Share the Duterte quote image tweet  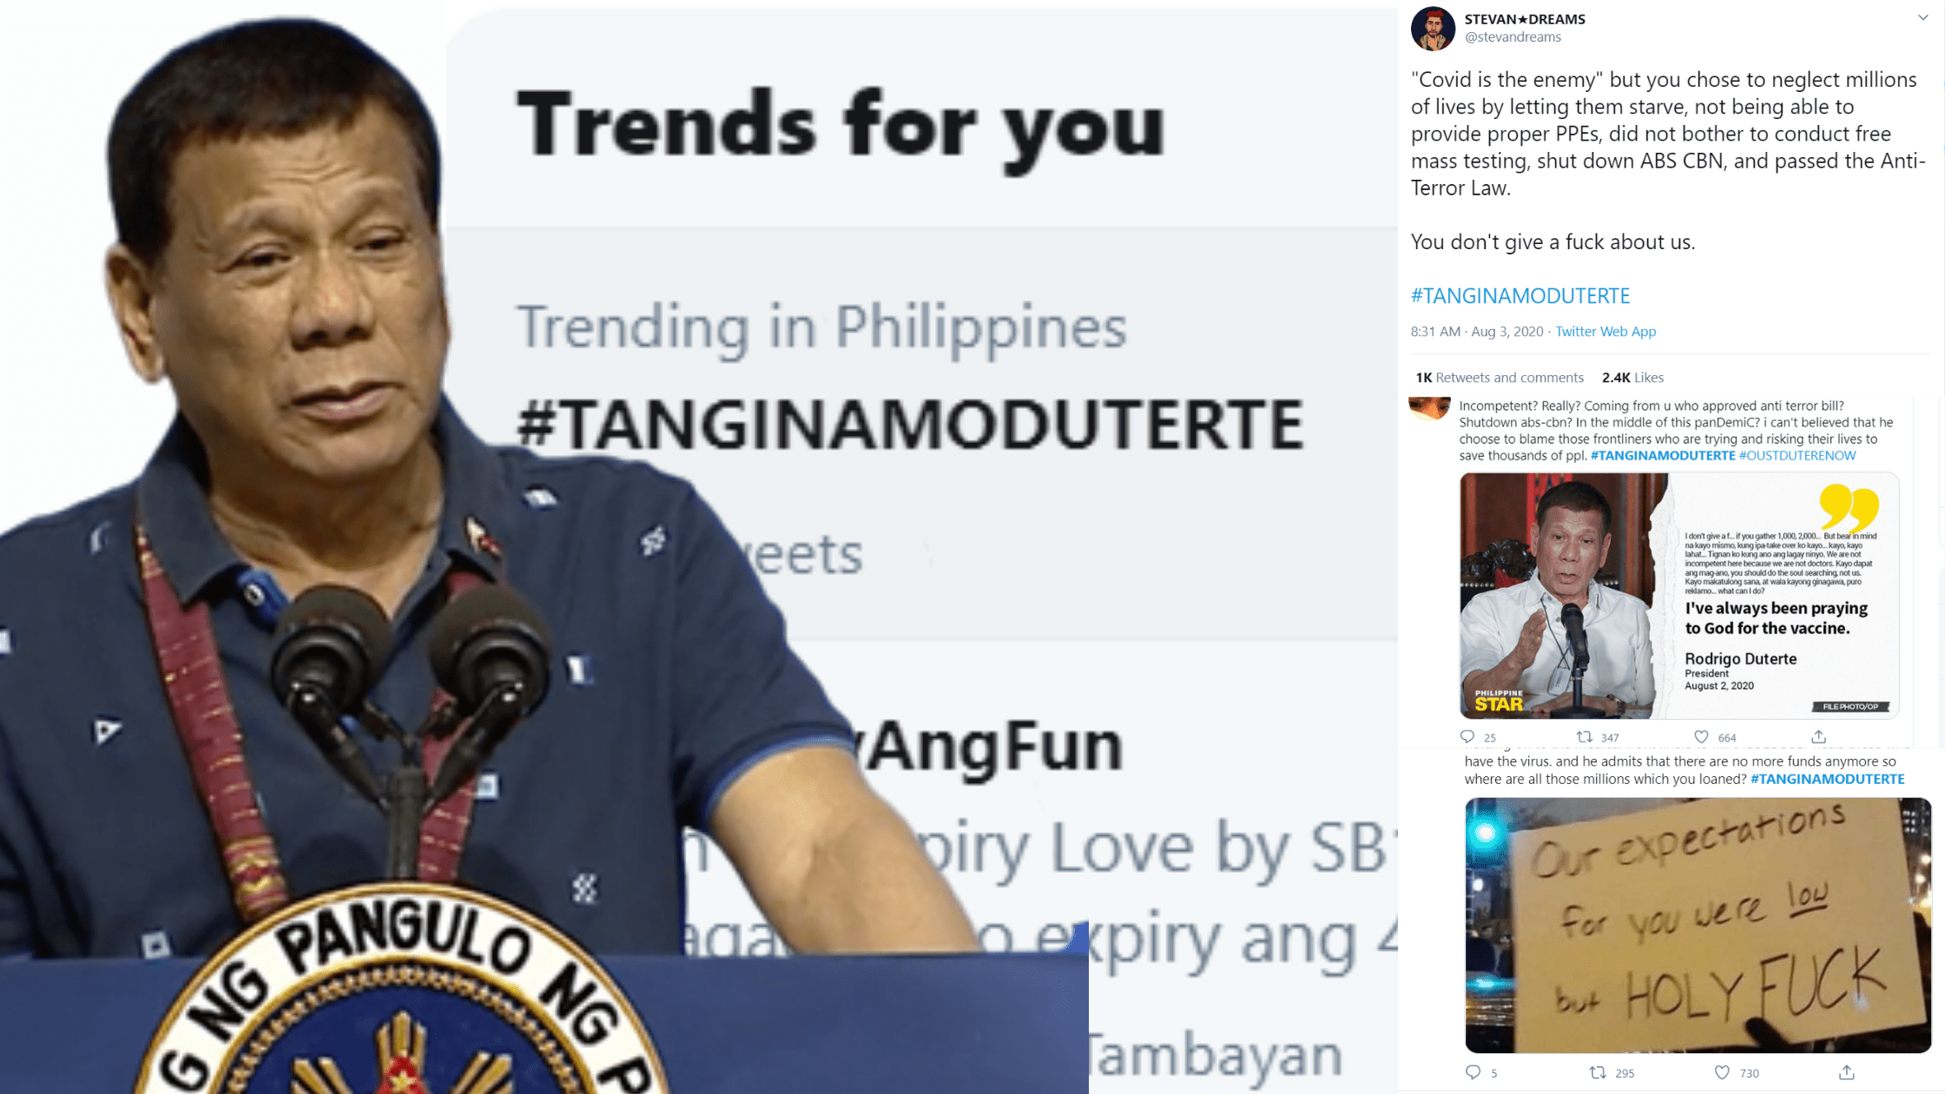(1819, 737)
